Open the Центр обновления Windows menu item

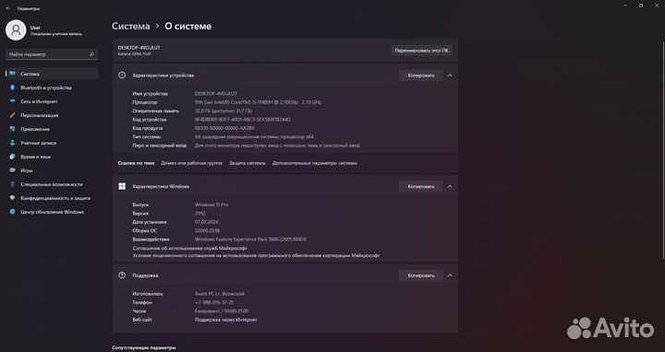pyautogui.click(x=52, y=212)
